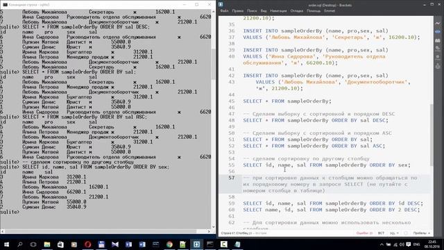
Task: Click the 'Секретарь' string on line 37
Action: 348,37
